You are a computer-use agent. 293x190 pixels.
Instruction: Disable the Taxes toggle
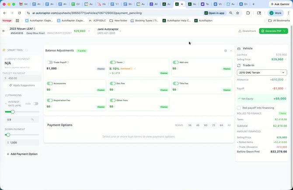pyautogui.click(x=113, y=62)
